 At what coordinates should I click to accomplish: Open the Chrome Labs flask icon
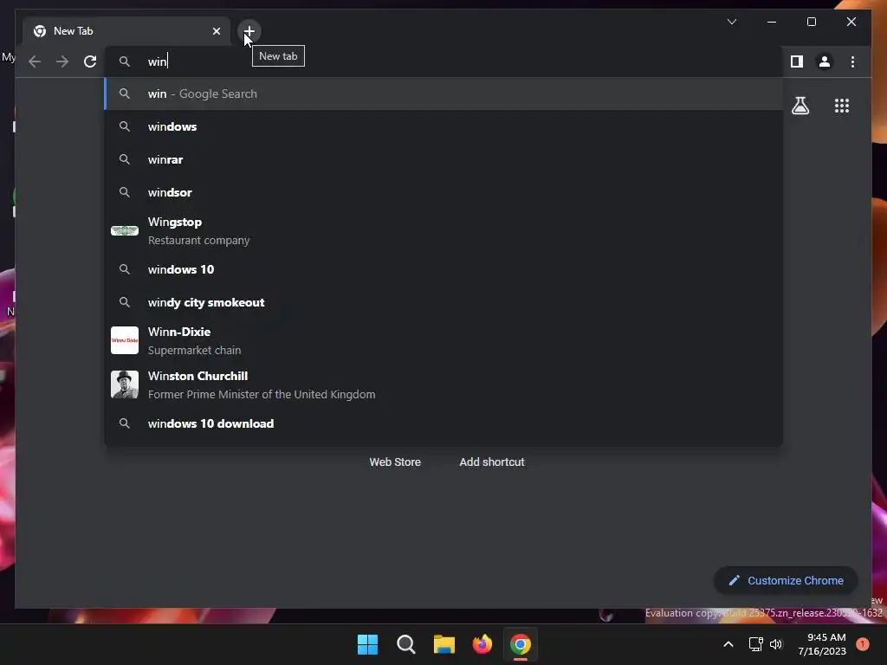pos(800,106)
